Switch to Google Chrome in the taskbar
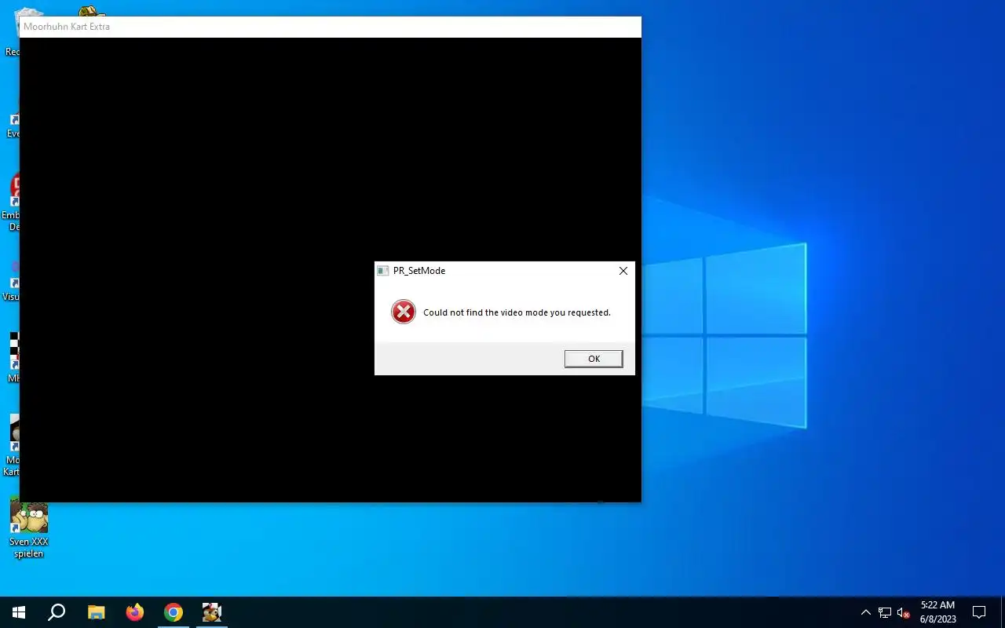Viewport: 1005px width, 628px height. 174,612
